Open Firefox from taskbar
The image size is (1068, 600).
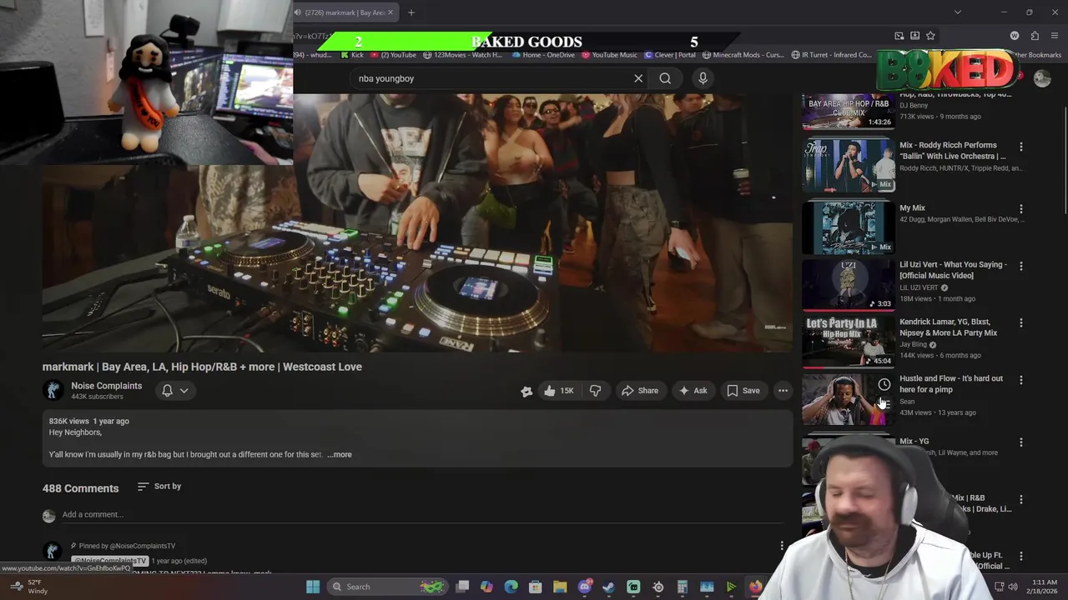click(x=755, y=587)
